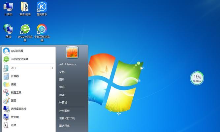Click the 放大镜 text label
The image size is (220, 132).
pos(15,117)
